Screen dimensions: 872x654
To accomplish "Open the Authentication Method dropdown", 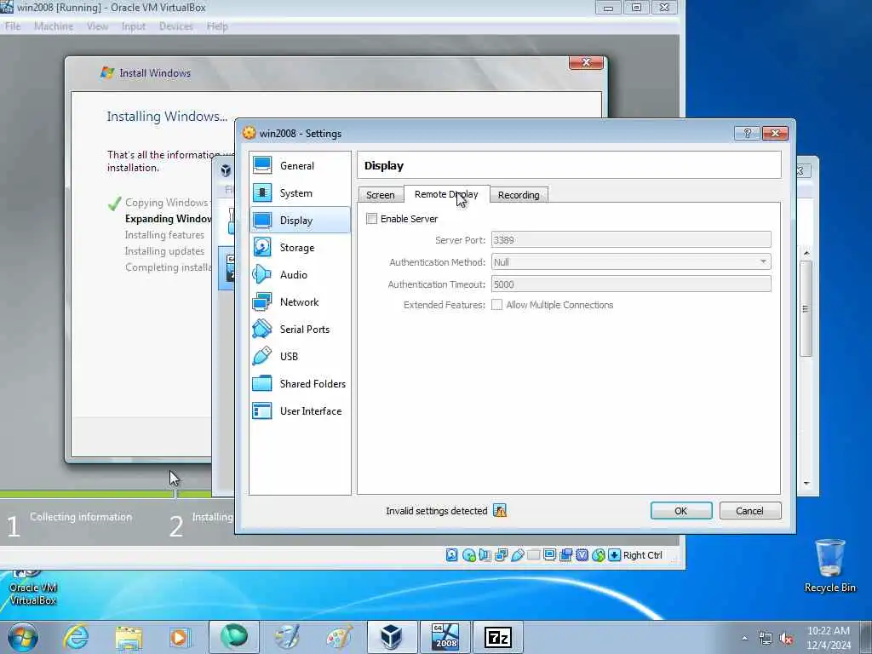I will click(631, 262).
